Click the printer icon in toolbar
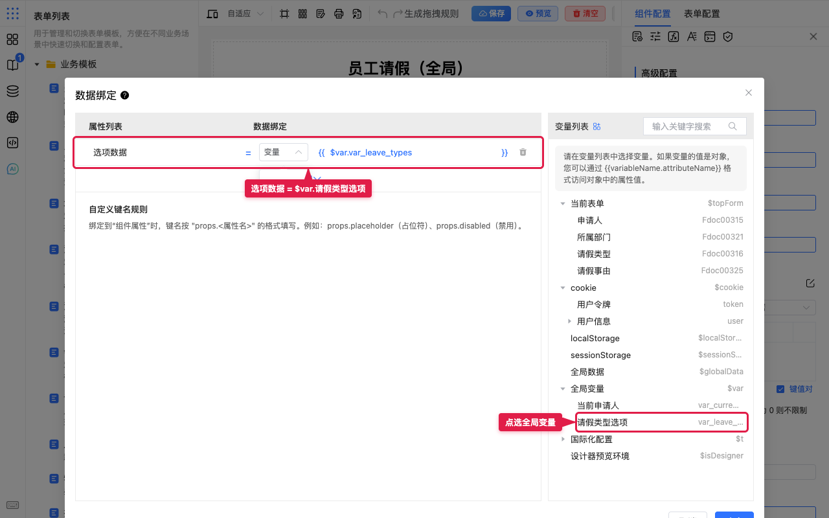 [339, 14]
